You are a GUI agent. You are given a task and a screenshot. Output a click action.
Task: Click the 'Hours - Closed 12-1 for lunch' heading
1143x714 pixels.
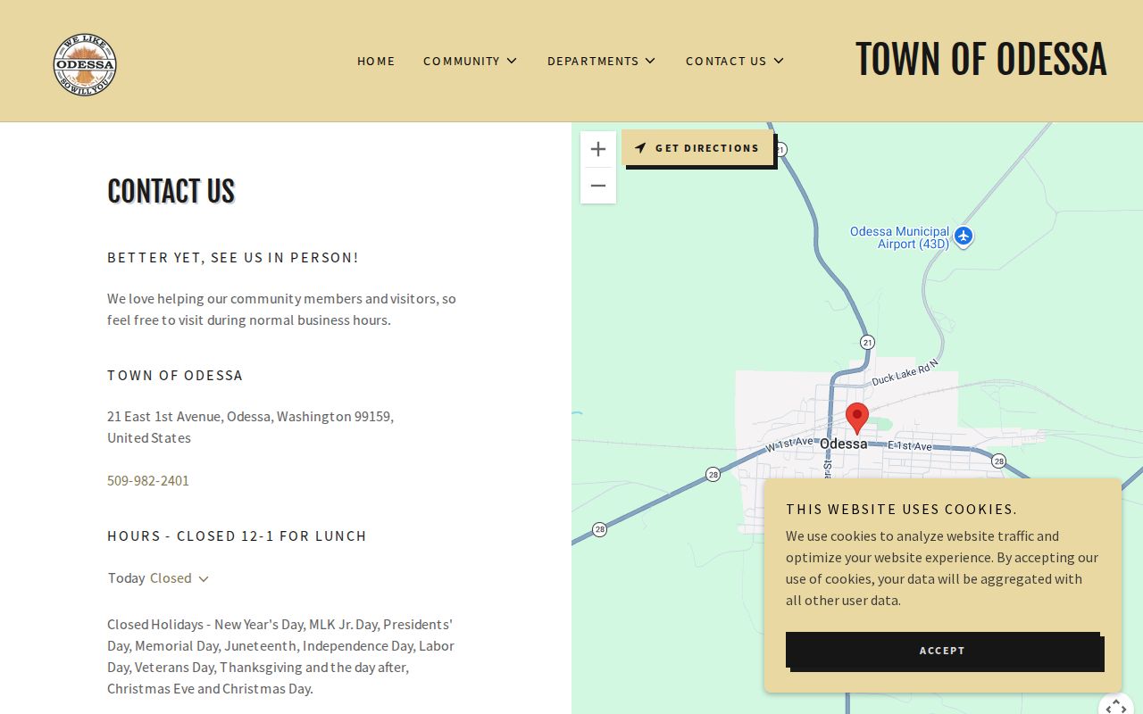click(237, 535)
